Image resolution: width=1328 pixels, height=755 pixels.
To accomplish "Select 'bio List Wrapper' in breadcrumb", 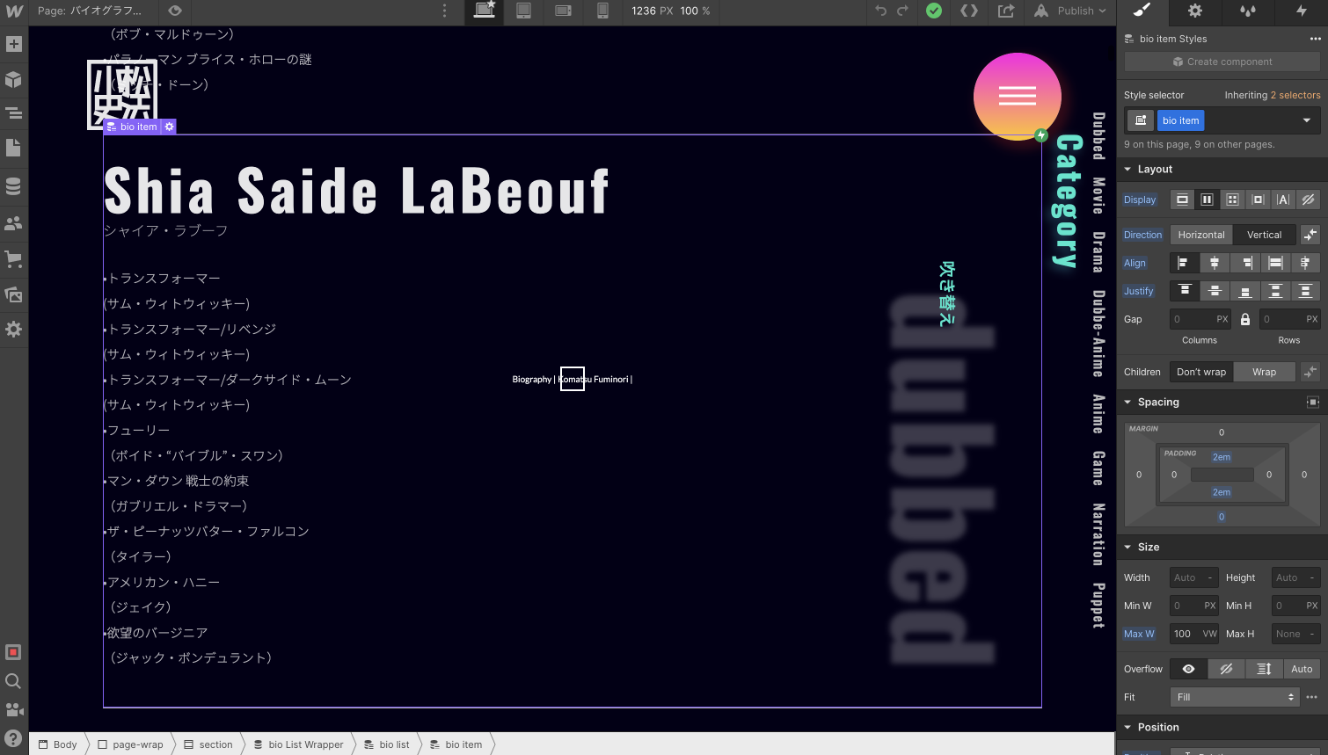I will pos(299,744).
